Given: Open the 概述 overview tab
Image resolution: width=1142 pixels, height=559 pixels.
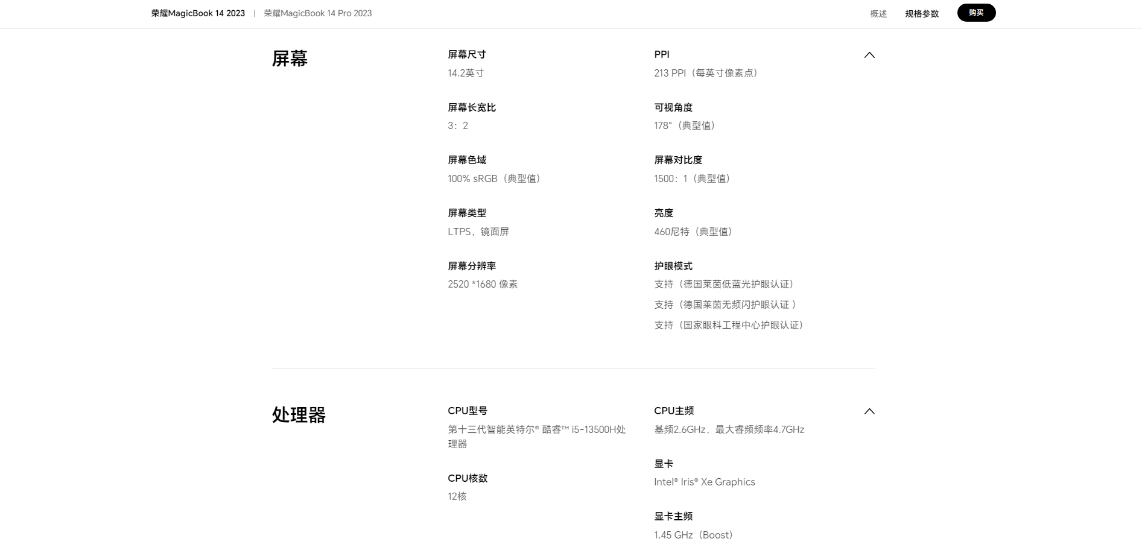Looking at the screenshot, I should [878, 14].
